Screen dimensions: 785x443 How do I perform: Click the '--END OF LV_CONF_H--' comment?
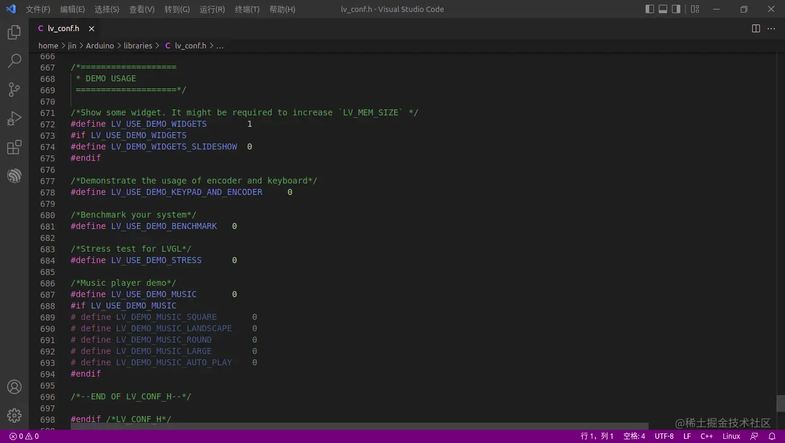pos(131,396)
